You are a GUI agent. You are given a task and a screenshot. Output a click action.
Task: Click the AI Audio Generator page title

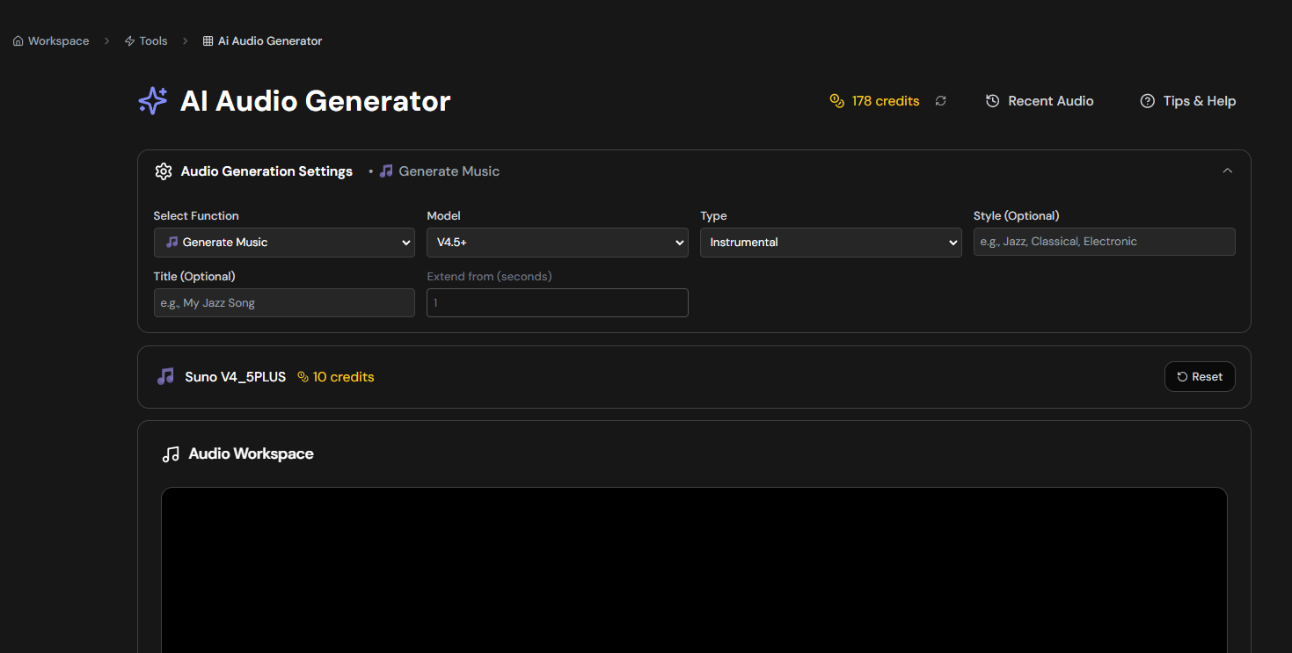point(315,101)
